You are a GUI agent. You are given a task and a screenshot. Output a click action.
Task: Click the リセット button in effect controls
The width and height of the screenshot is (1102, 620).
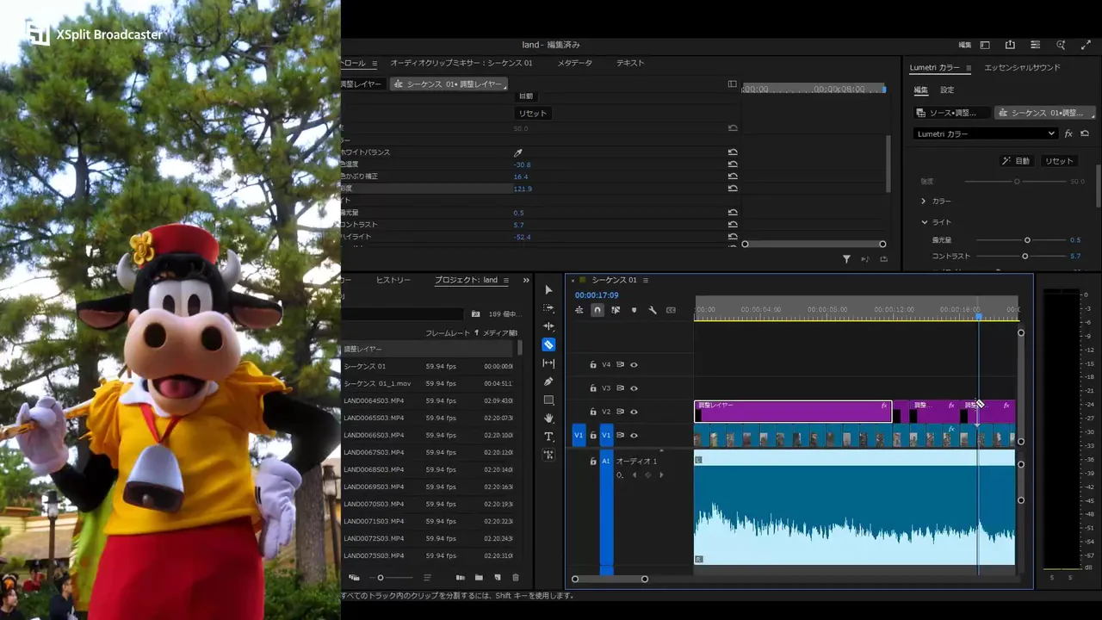pyautogui.click(x=532, y=114)
